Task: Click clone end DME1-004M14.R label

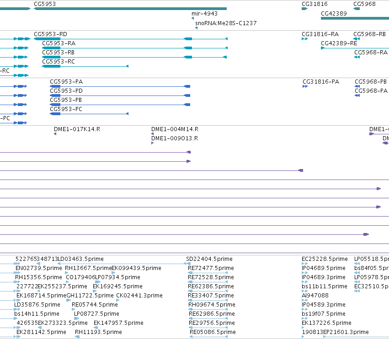Action: pos(175,129)
